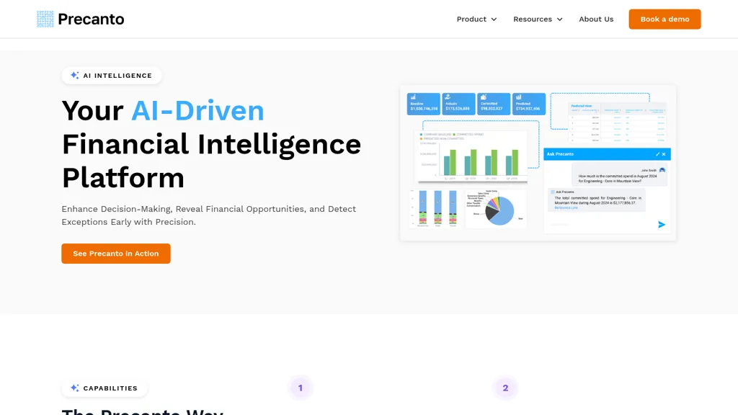Close the Ask Precanto chat panel
Viewport: 738px width, 415px height.
[x=664, y=154]
